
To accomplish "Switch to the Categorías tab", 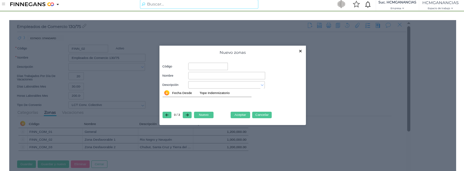I will point(28,112).
